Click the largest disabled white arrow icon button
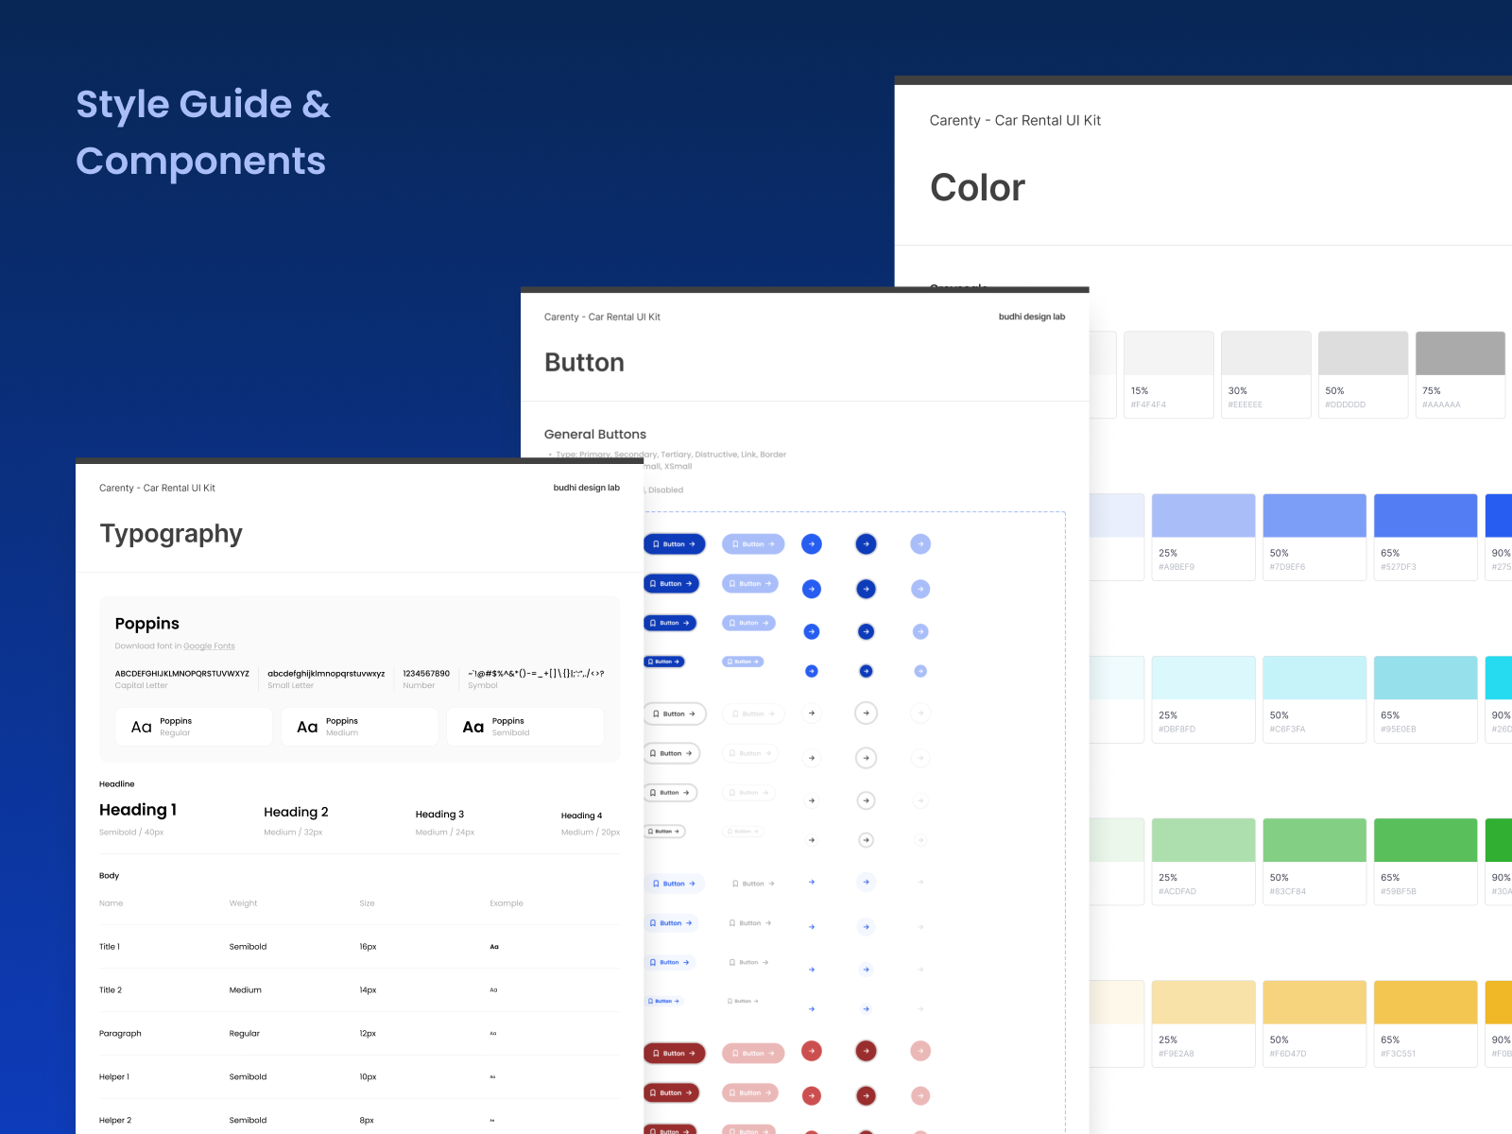Image resolution: width=1512 pixels, height=1134 pixels. (x=920, y=713)
